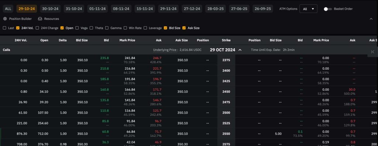Uncheck the 24H Vol. checkbox
This screenshot has width=378, height=146.
(18, 28)
